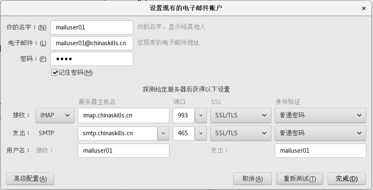Focus the 你的名字 name field
373x190 pixels.
tap(92, 27)
